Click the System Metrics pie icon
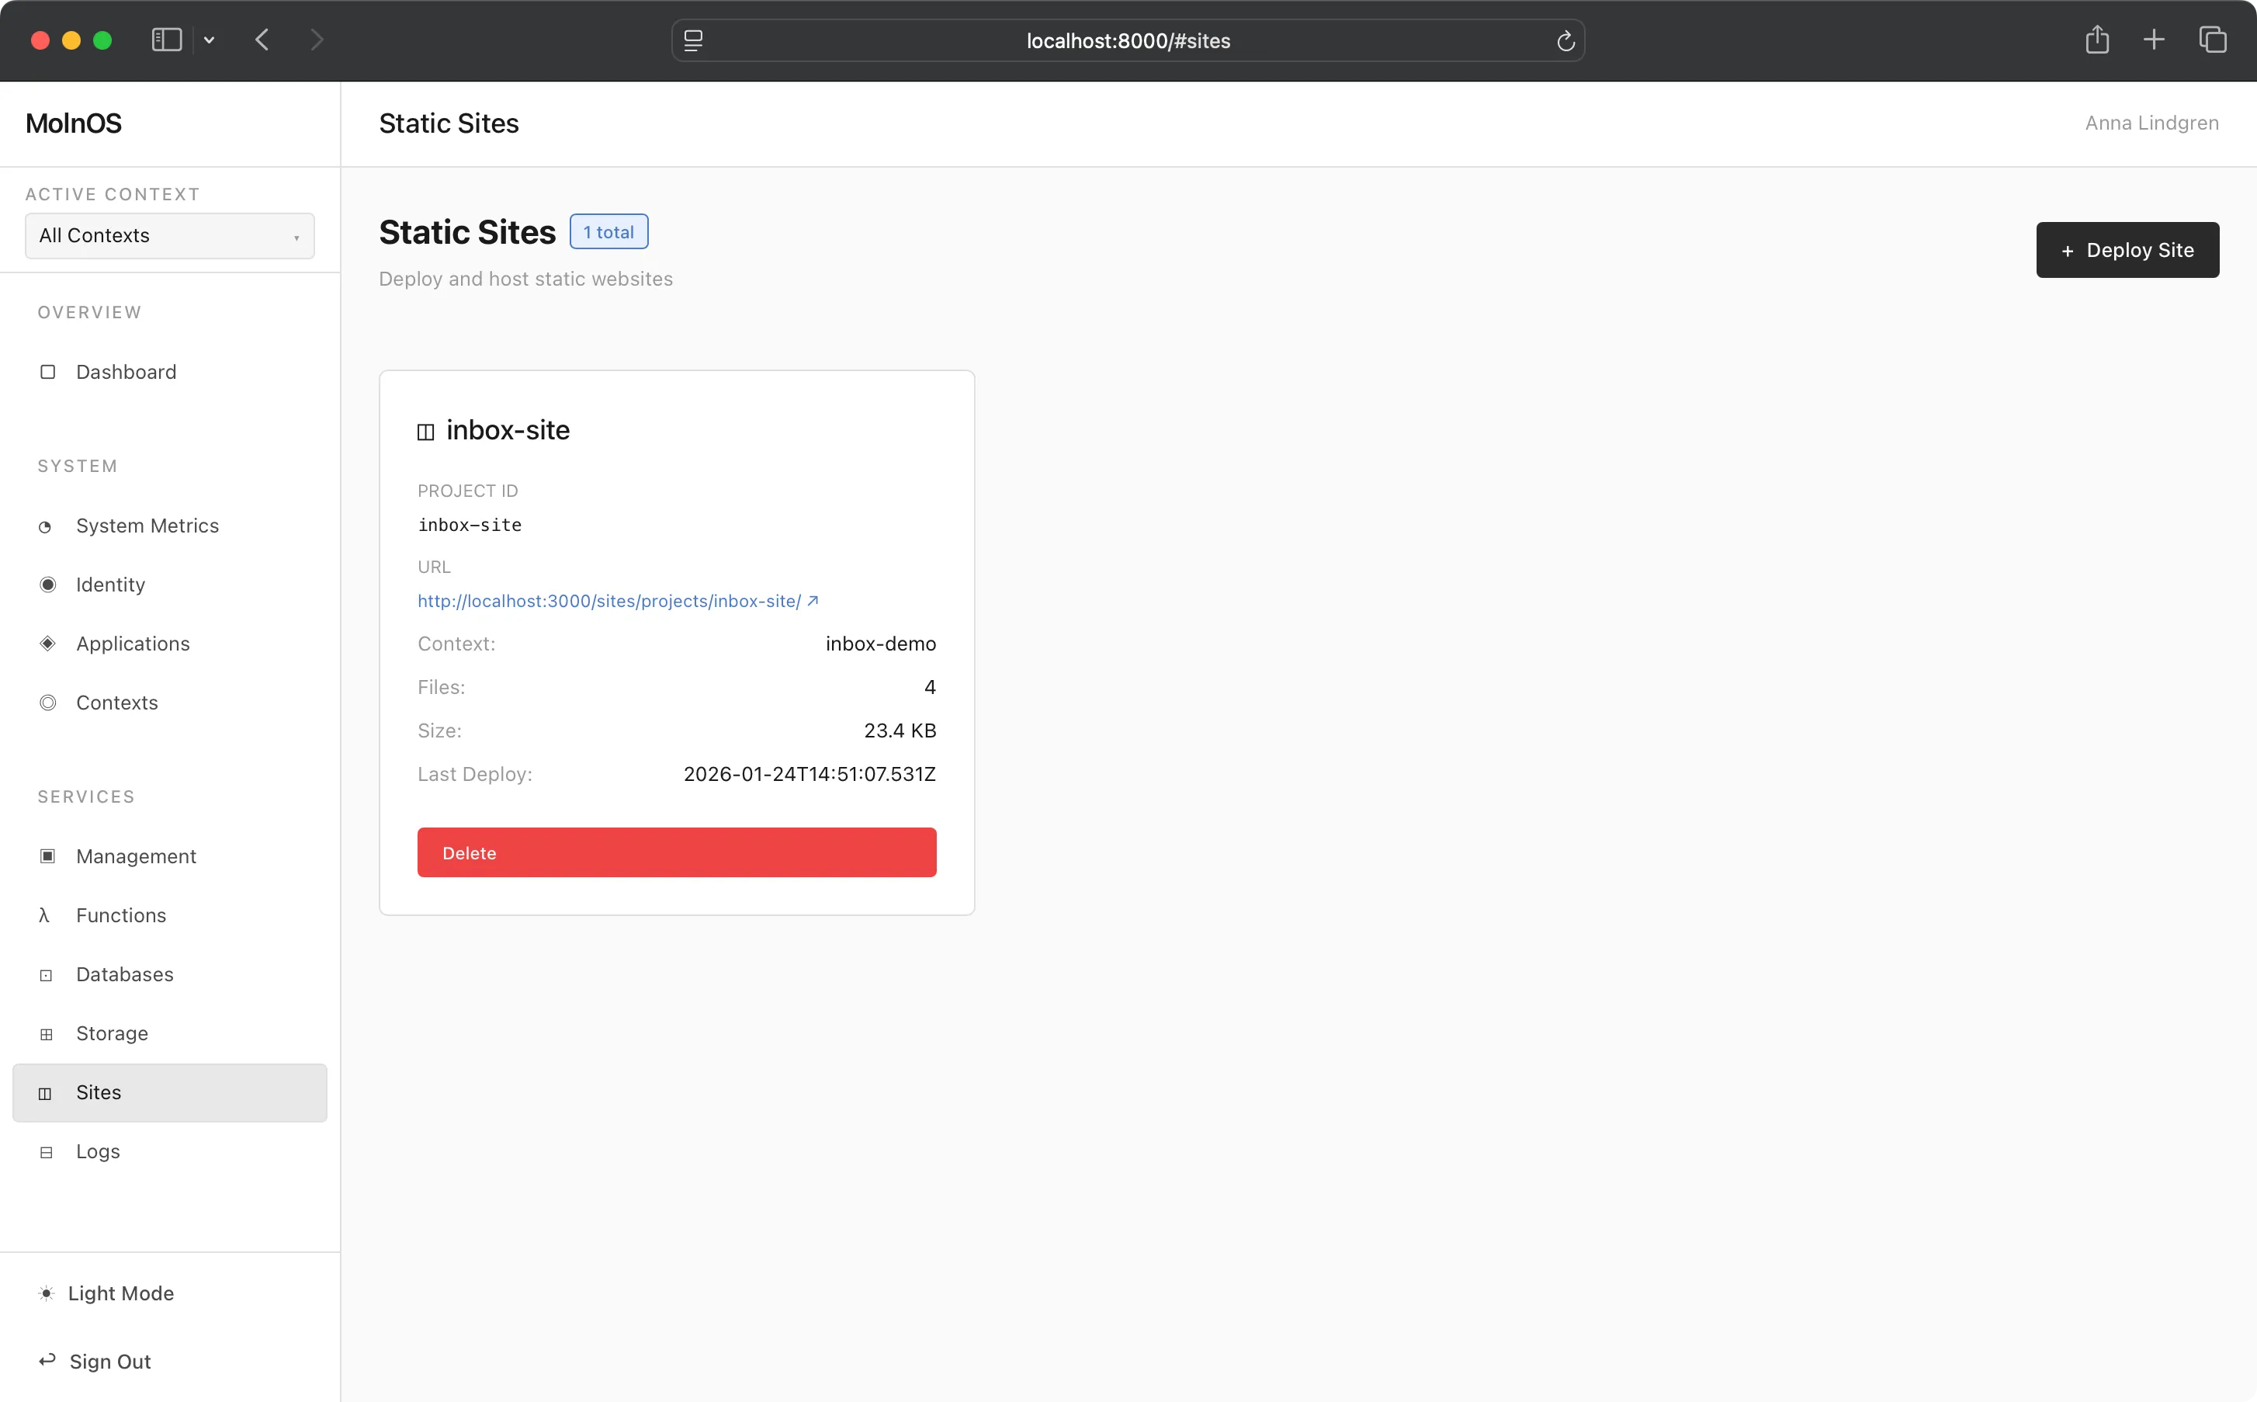This screenshot has width=2257, height=1402. 46,526
